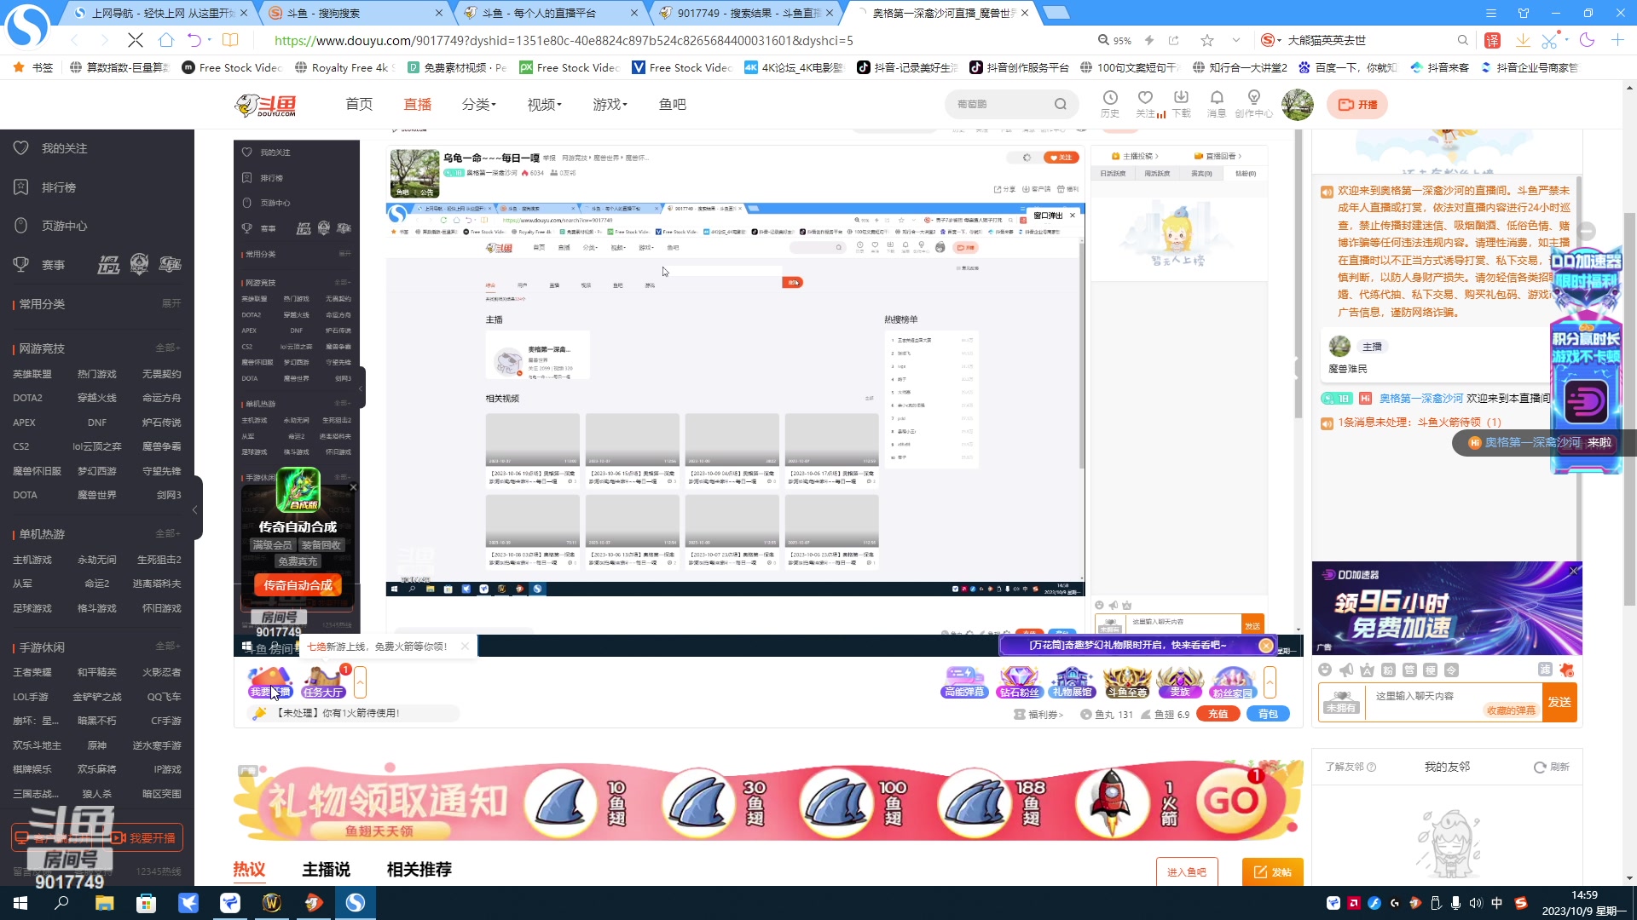This screenshot has width=1637, height=920.
Task: Switch to 主播说 tab
Action: click(x=326, y=870)
